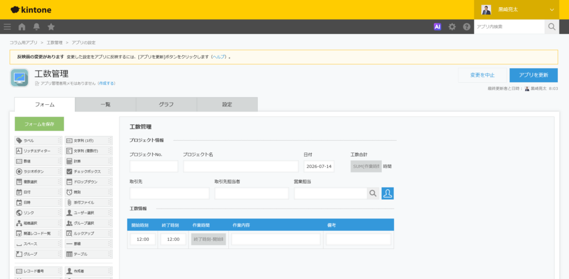569x279 pixels.
Task: Click the アプリ内検索 search box
Action: (509, 27)
